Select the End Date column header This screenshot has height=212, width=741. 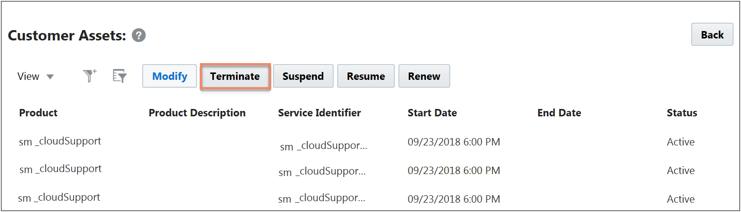559,113
